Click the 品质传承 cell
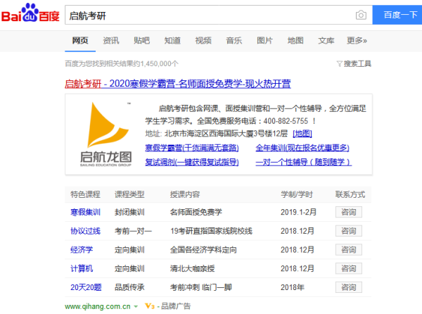Image resolution: width=422 pixels, height=314 pixels. [129, 287]
